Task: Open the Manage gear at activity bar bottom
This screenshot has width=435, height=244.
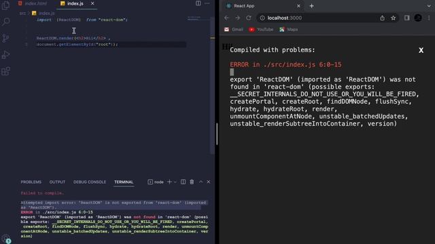Action: [x=5, y=239]
